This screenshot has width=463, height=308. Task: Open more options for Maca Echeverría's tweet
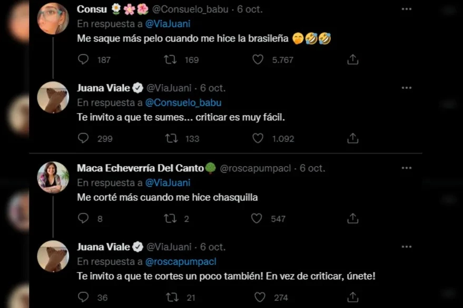[406, 168]
